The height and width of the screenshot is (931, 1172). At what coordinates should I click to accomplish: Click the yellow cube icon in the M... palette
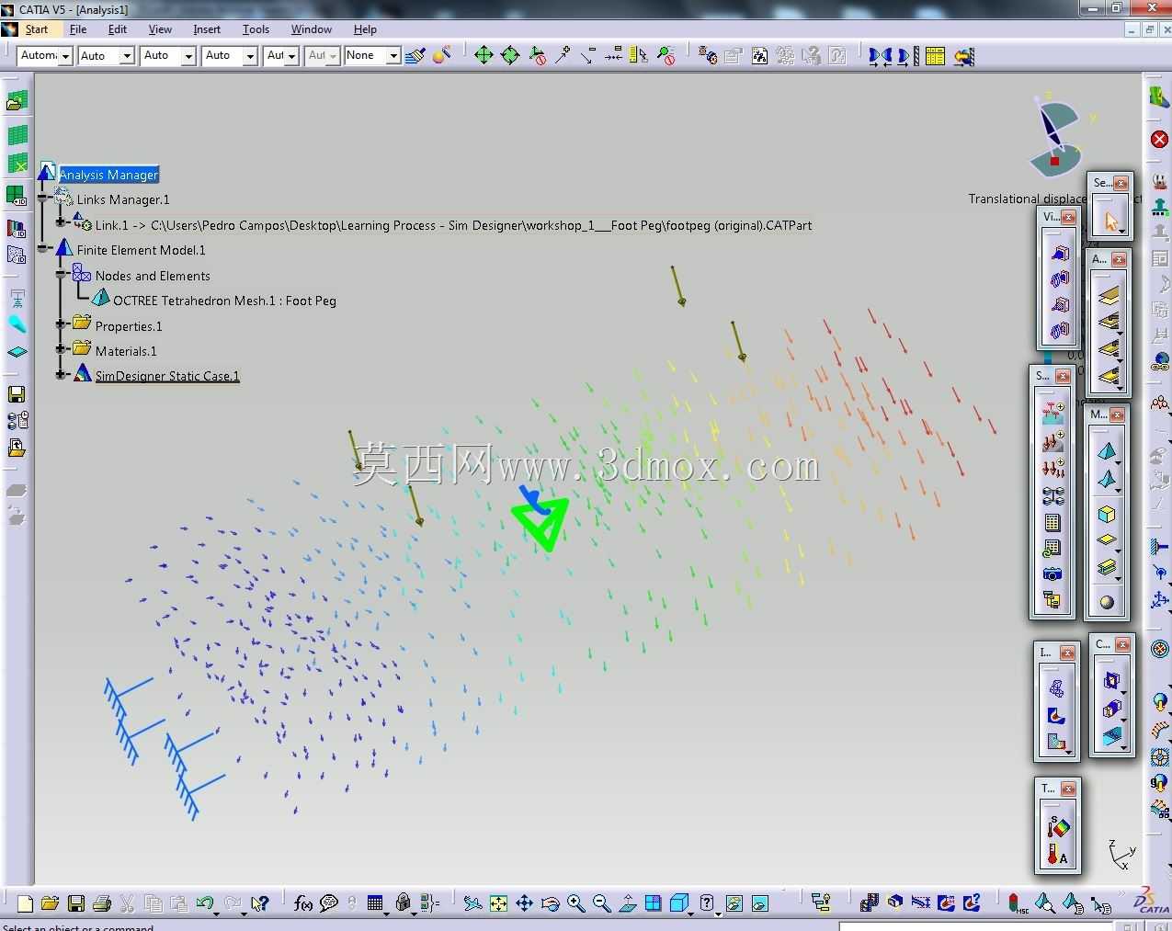pos(1107,514)
